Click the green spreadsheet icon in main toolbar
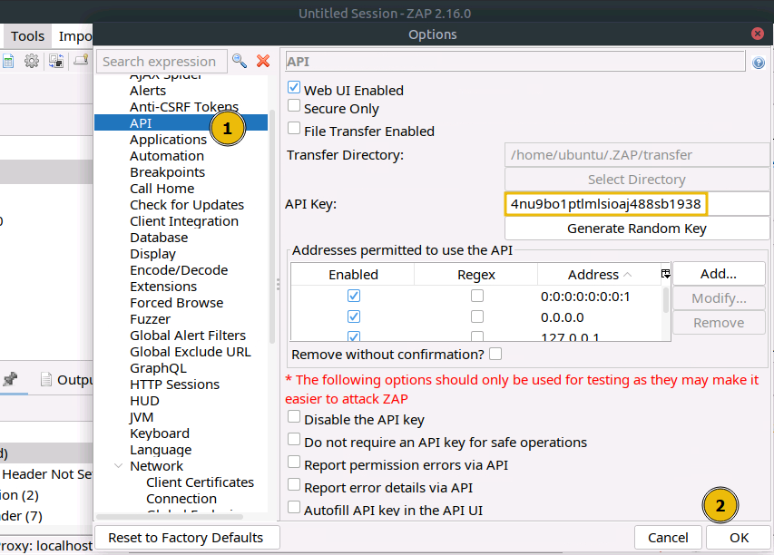 (7, 61)
